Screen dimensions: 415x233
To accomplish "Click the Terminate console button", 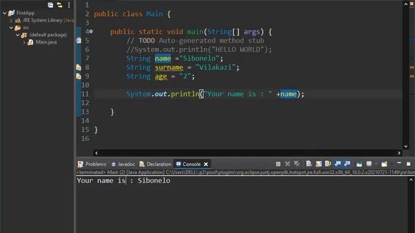I will coord(278,164).
